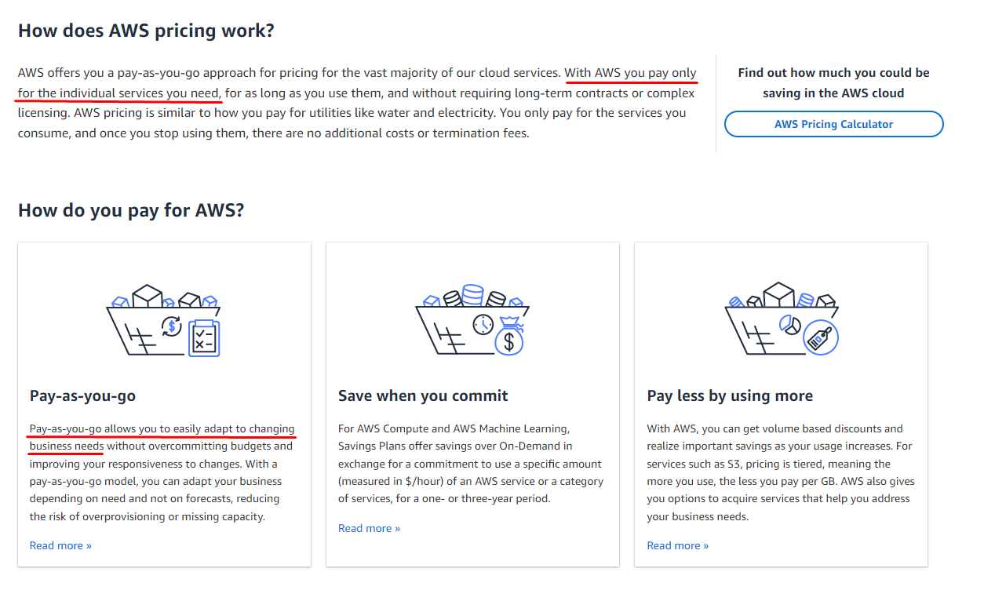The height and width of the screenshot is (594, 984).
Task: Follow Read more link under Pay less by using more
Action: click(x=678, y=545)
